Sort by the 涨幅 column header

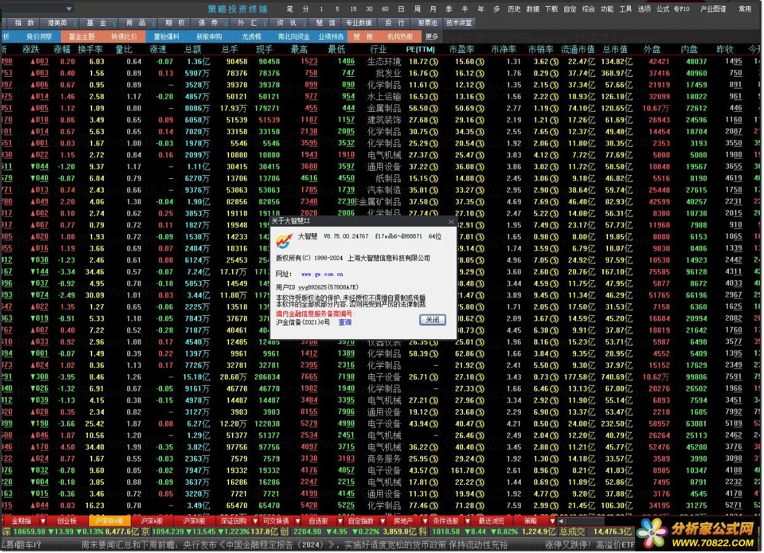pyautogui.click(x=62, y=49)
